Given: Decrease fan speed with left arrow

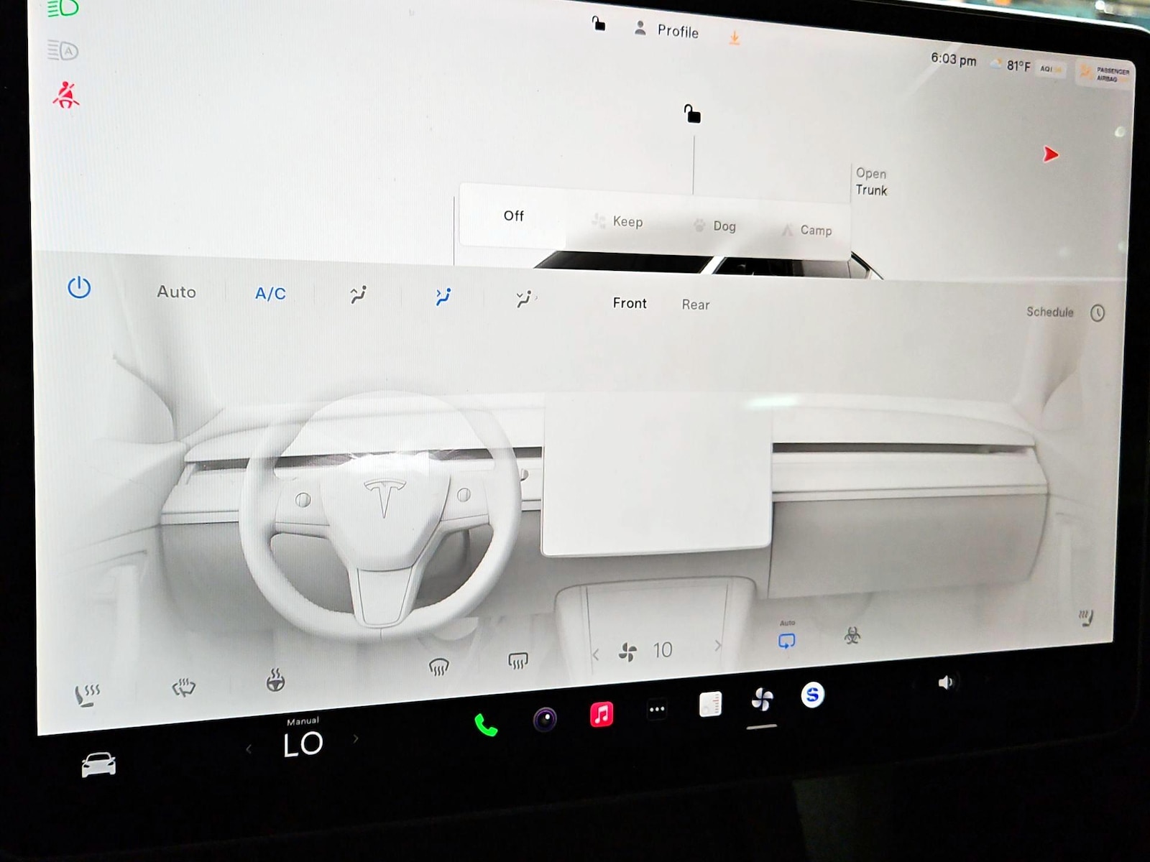Looking at the screenshot, I should 596,654.
